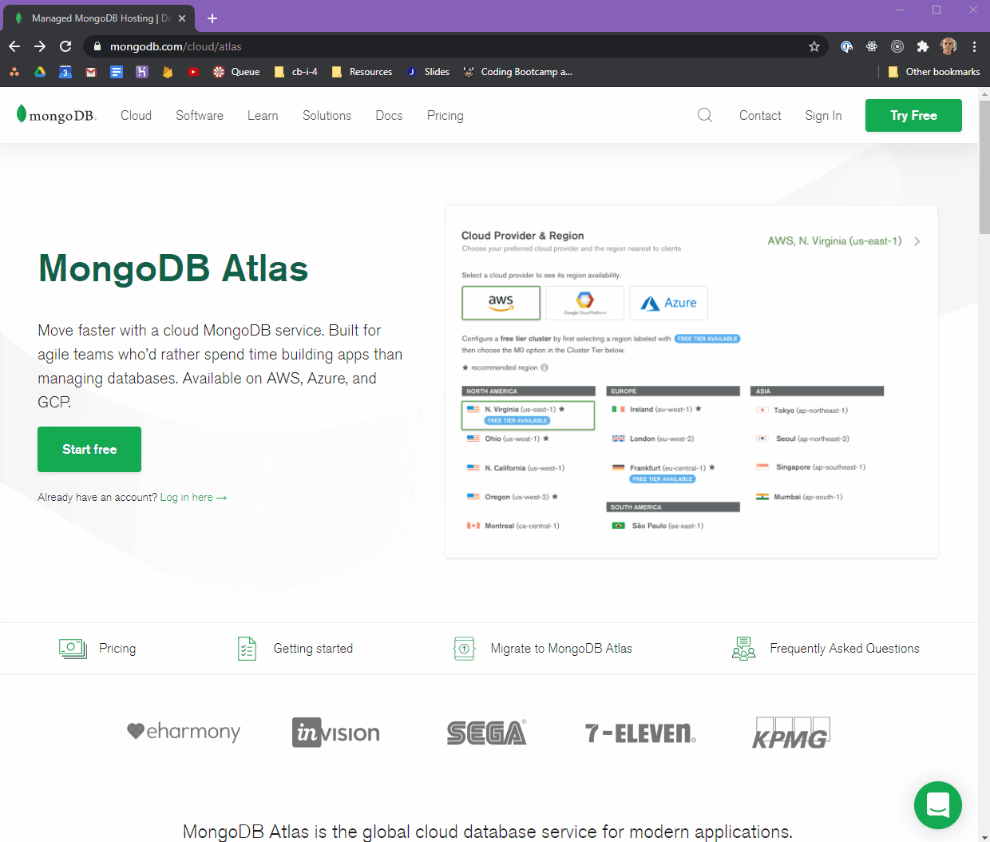Click the 7-Eleven logo
The image size is (990, 842).
coord(640,733)
